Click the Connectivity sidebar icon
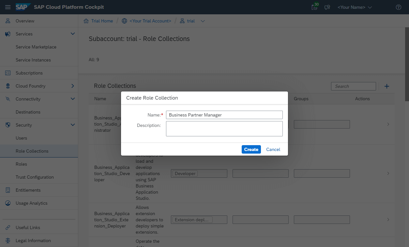Image resolution: width=409 pixels, height=247 pixels. [x=8, y=99]
